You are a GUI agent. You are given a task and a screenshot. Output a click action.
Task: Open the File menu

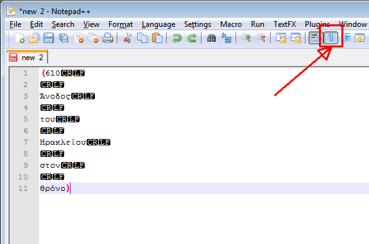point(15,24)
